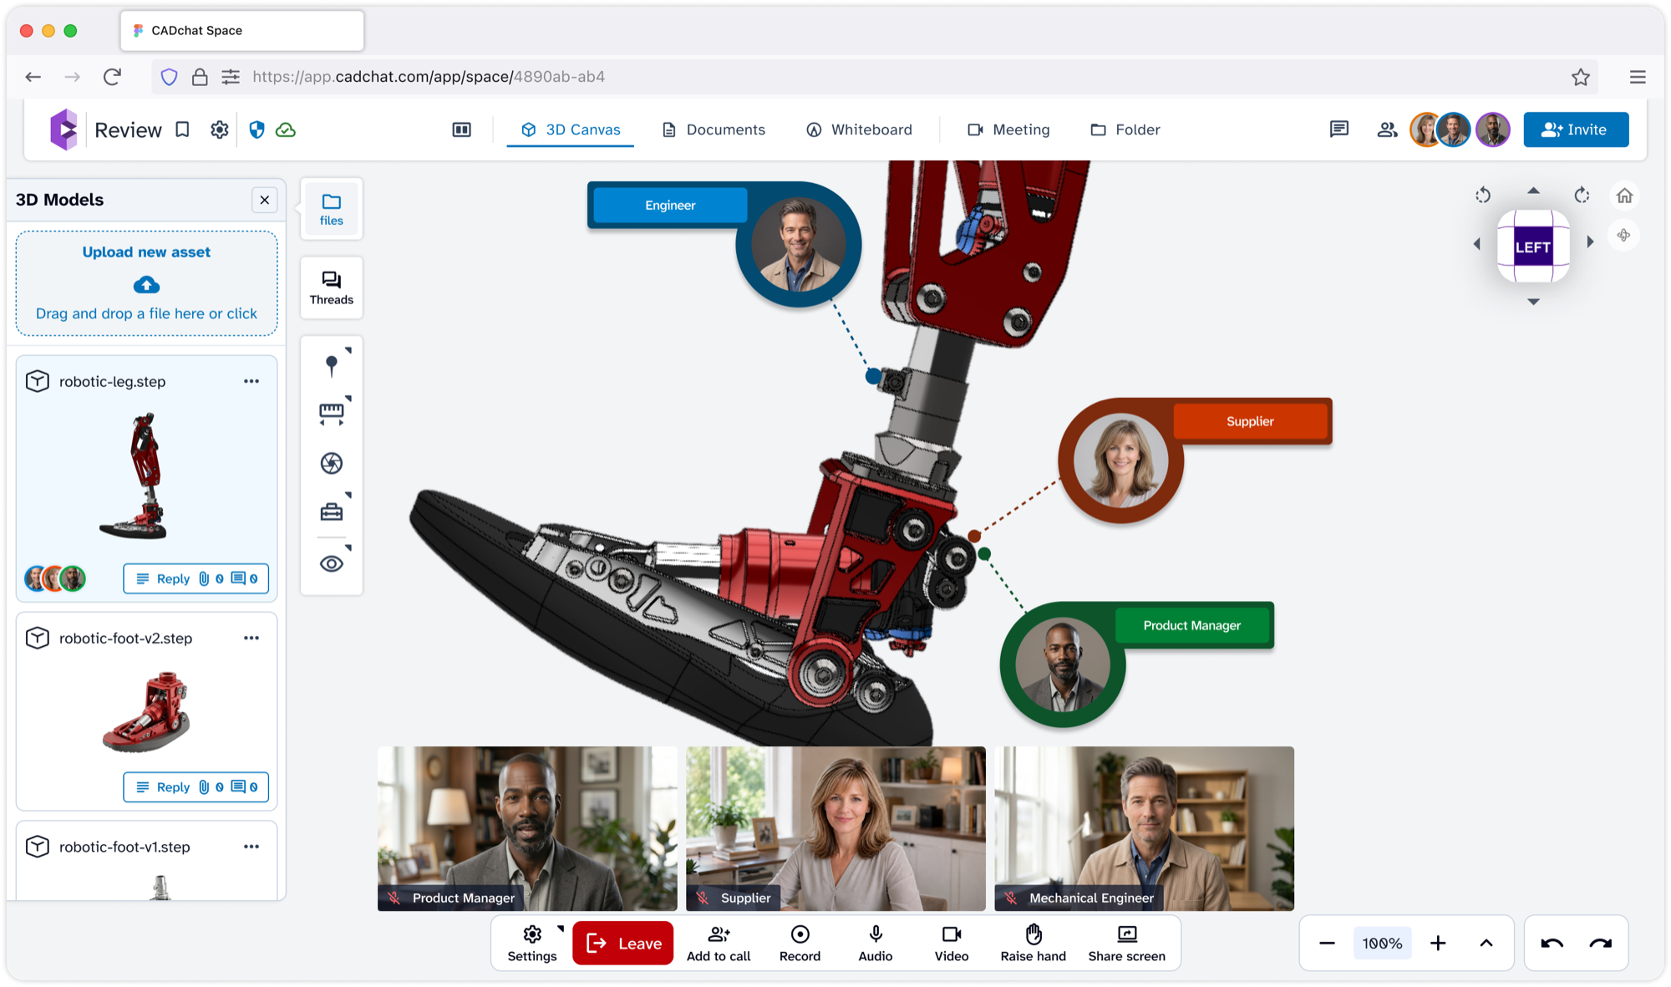
Task: Open the Documents tab
Action: point(714,130)
